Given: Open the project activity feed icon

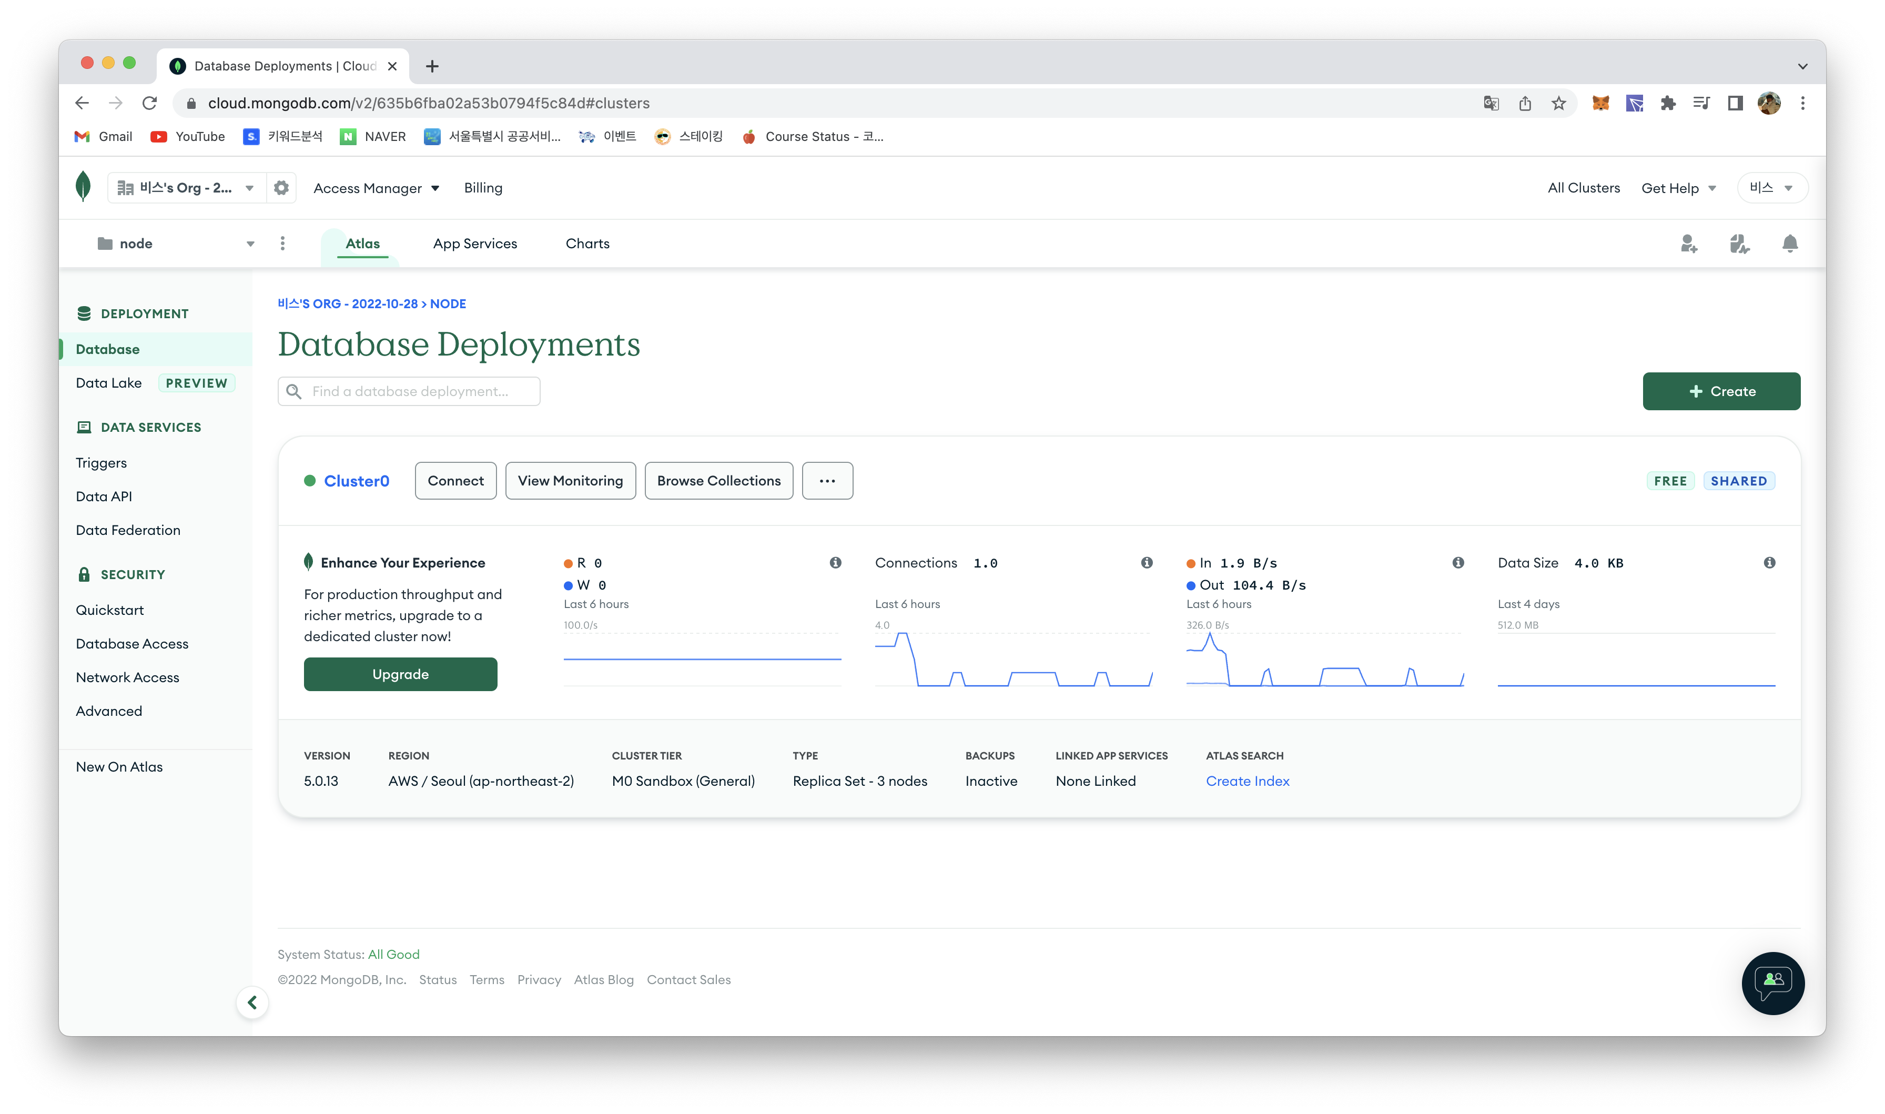Looking at the screenshot, I should 1739,243.
